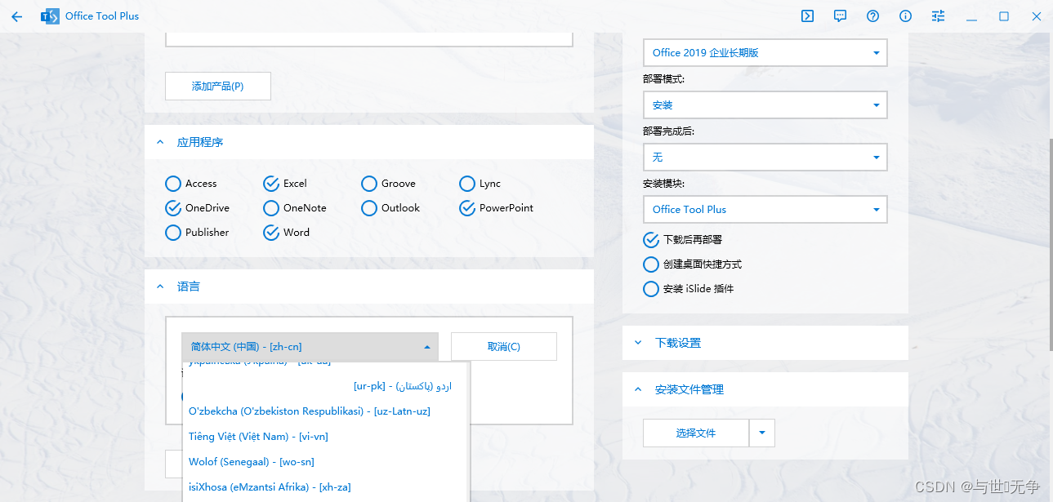Screen dimensions: 1053x502
Task: Select isiXhosa [xh-za] language
Action: tap(326, 487)
